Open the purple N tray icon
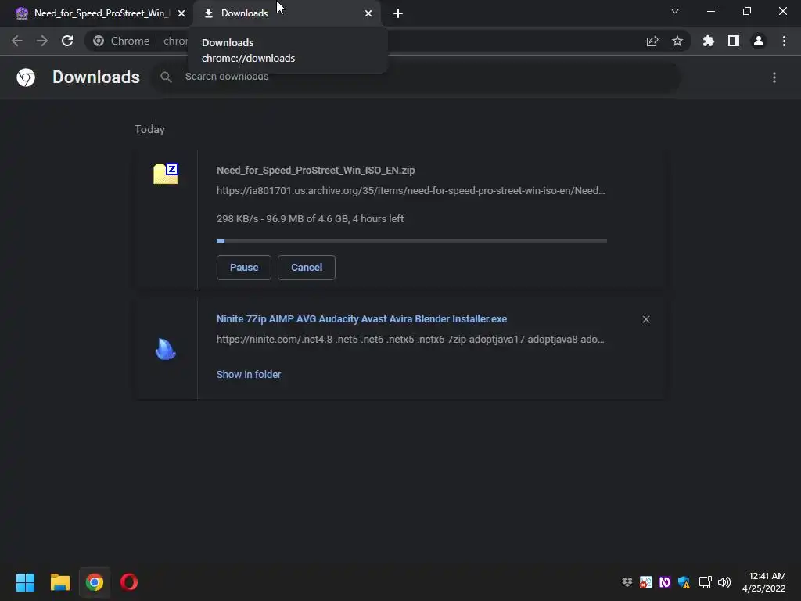 click(665, 582)
